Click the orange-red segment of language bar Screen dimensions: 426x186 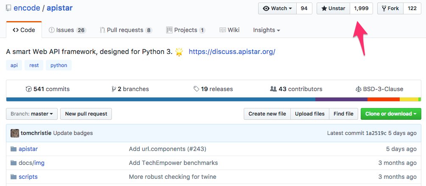pos(384,100)
